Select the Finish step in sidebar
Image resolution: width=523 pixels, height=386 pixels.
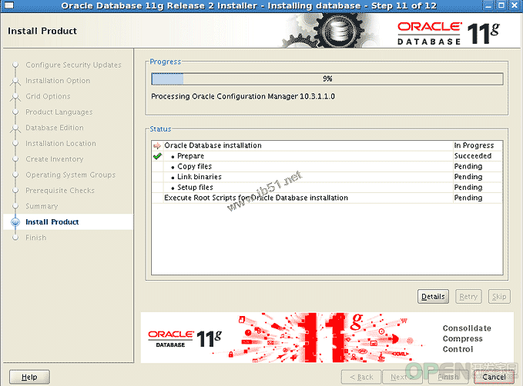tap(35, 238)
